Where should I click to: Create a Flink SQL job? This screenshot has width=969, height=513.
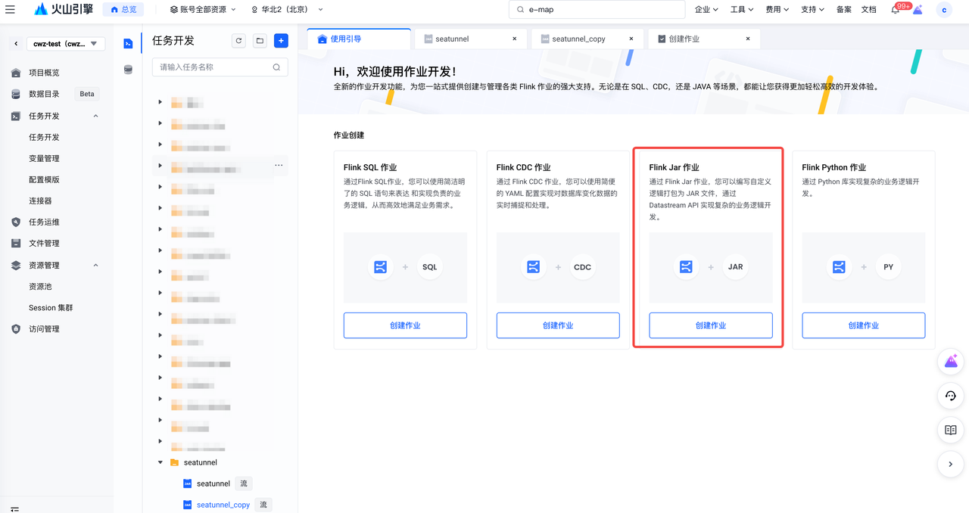405,325
